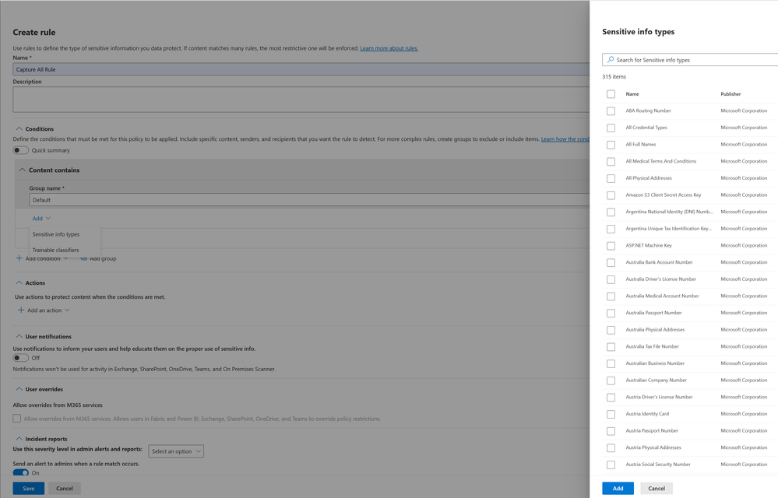Check the All Full Names checkbox
Screen dimensions: 778x498
pos(611,145)
